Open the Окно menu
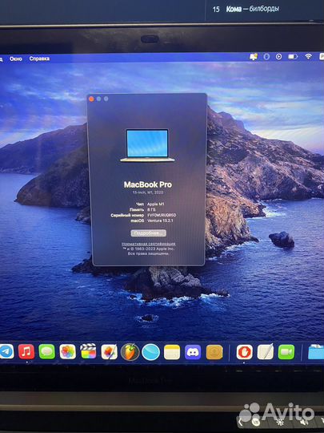The width and height of the screenshot is (324, 433). [16, 59]
